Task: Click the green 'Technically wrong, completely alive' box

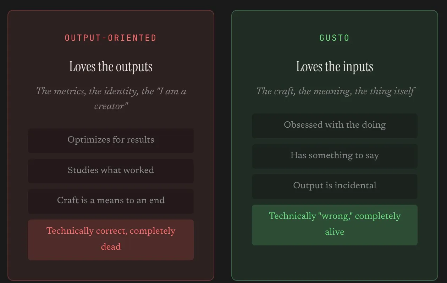Action: (x=335, y=225)
